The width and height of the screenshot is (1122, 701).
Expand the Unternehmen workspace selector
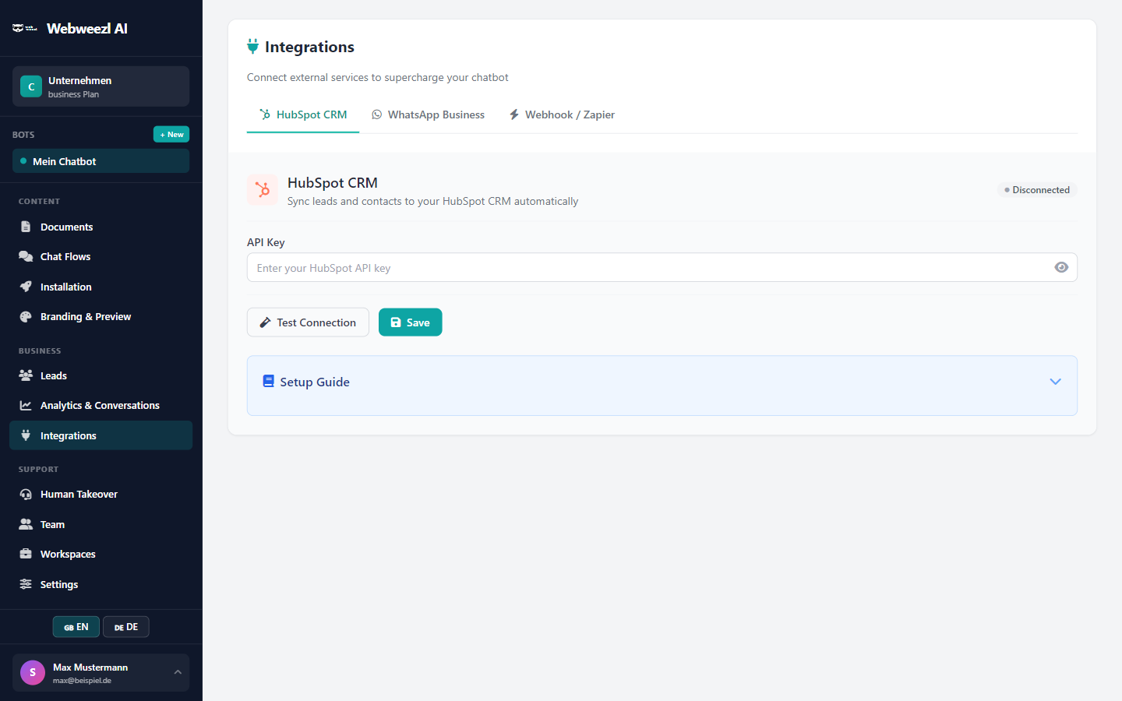[101, 86]
